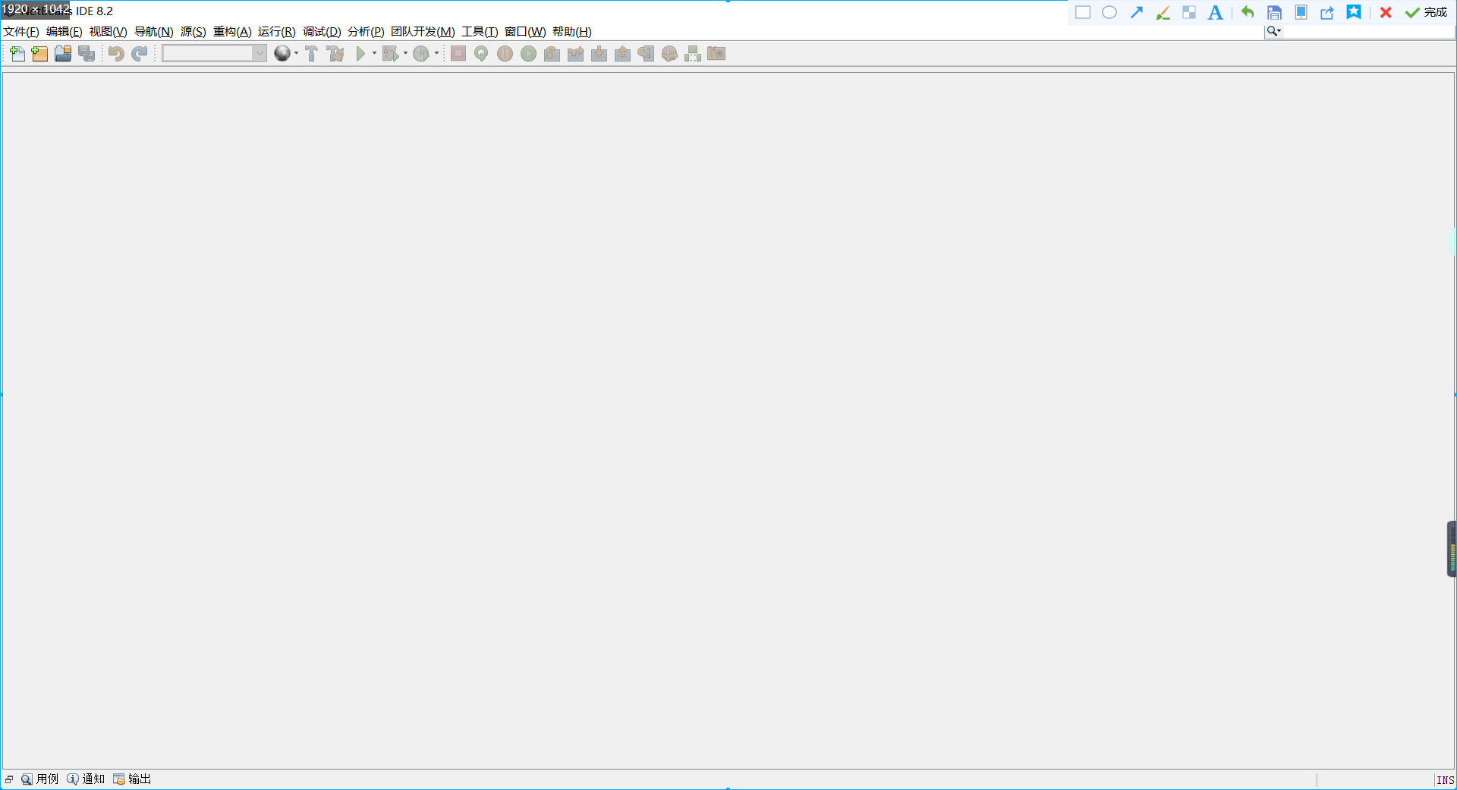Click the 完成 button
Viewport: 1457px width, 790px height.
pyautogui.click(x=1427, y=12)
